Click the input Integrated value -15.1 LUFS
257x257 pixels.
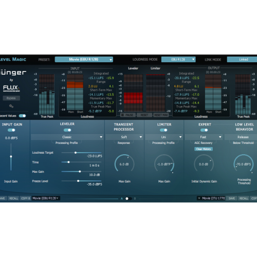click(96, 78)
